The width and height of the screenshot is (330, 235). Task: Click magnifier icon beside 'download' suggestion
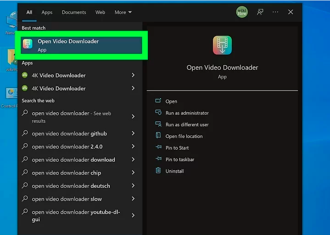[x=25, y=159]
